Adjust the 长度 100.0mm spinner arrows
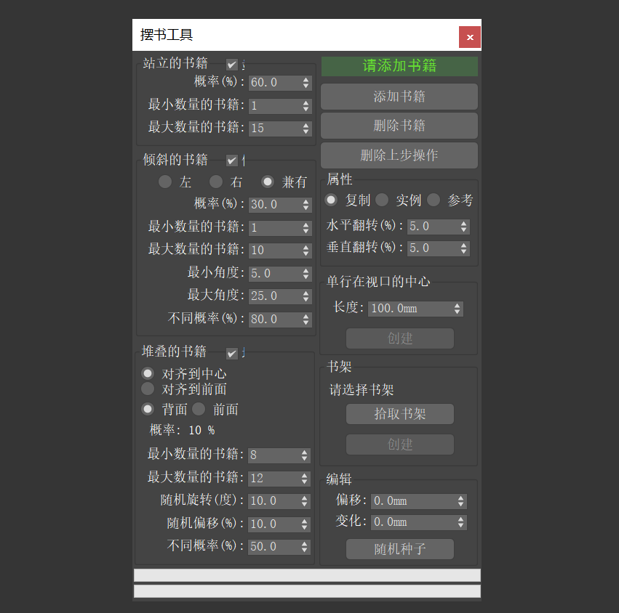This screenshot has height=613, width=619. [x=457, y=309]
